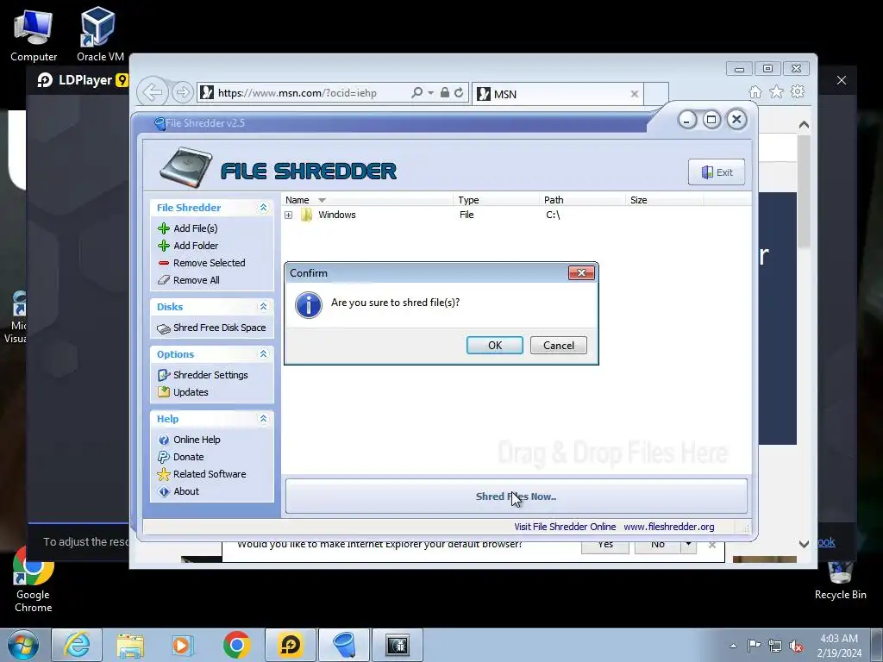Open Windows Explorer from the taskbar
Image resolution: width=883 pixels, height=662 pixels.
[x=130, y=645]
